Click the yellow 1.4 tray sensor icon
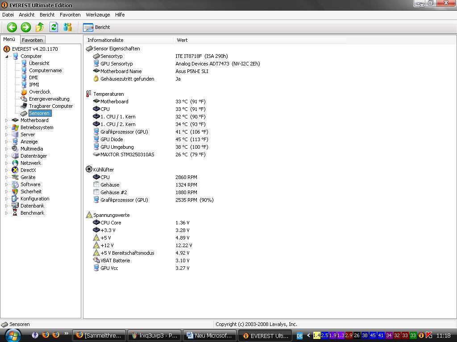 coord(316,335)
